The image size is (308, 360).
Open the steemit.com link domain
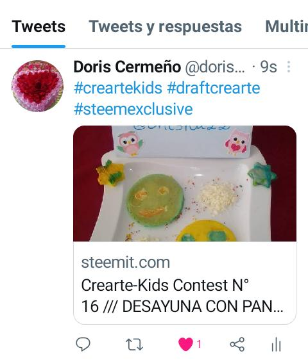(126, 262)
